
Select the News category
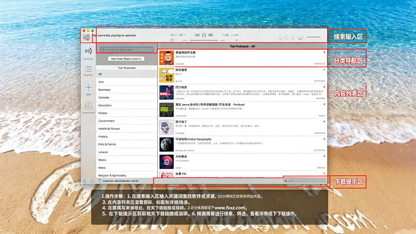tap(126, 167)
